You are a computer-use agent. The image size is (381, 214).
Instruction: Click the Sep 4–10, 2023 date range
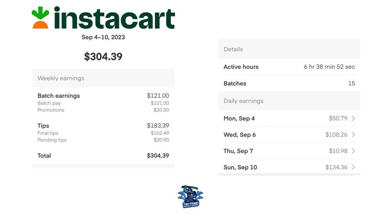point(103,37)
